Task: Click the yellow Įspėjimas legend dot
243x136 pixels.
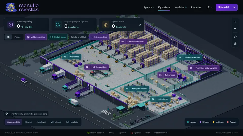Action: (213, 122)
